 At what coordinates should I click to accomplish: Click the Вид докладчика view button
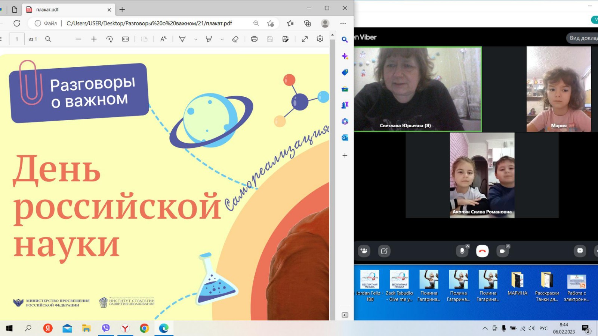tap(582, 38)
